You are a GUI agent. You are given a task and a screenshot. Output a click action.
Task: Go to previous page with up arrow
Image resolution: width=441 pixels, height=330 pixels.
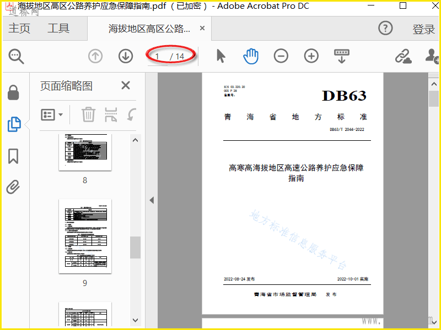(95, 56)
